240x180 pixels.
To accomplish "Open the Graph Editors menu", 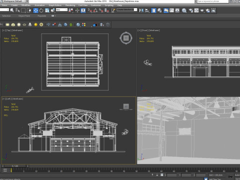I will tap(55, 5).
